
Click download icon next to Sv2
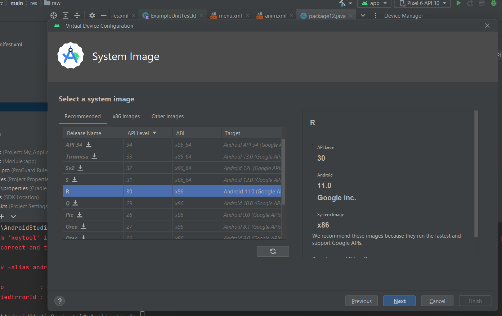pos(80,168)
